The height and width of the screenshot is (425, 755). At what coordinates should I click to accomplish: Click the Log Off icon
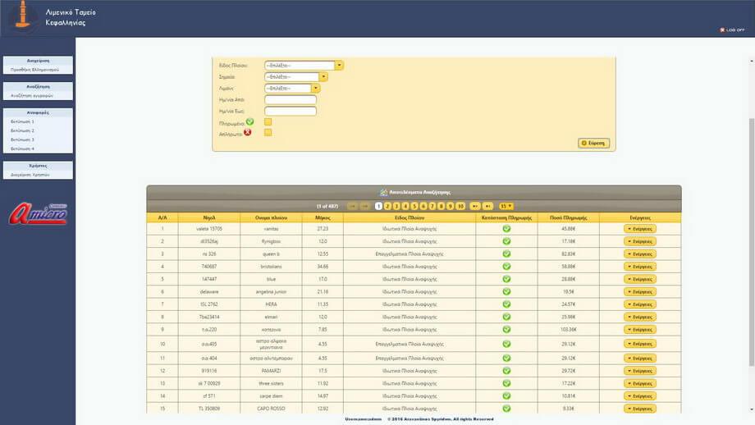pos(722,30)
